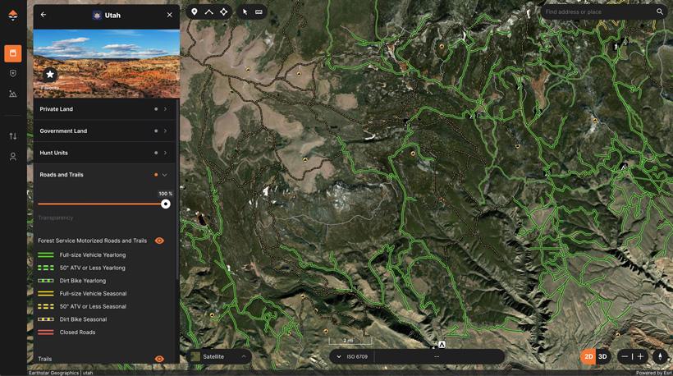Click 'Dirt Bike Yearlong' legend text
The image size is (673, 376).
click(x=82, y=281)
